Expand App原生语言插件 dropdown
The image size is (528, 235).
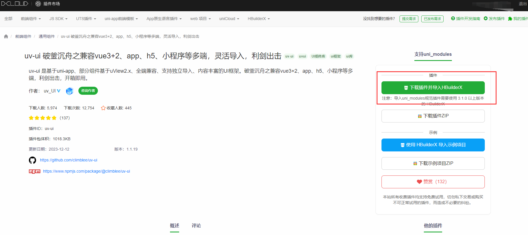pos(164,19)
